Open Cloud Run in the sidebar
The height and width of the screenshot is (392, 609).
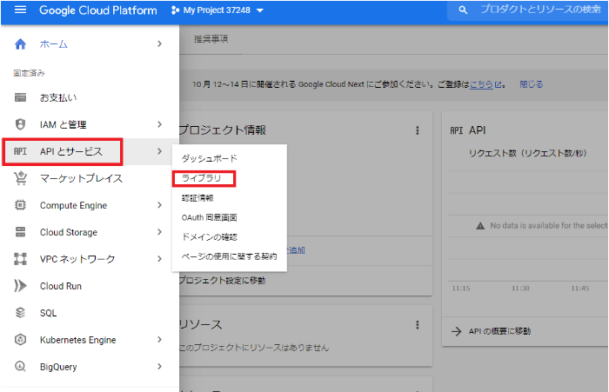click(x=61, y=286)
